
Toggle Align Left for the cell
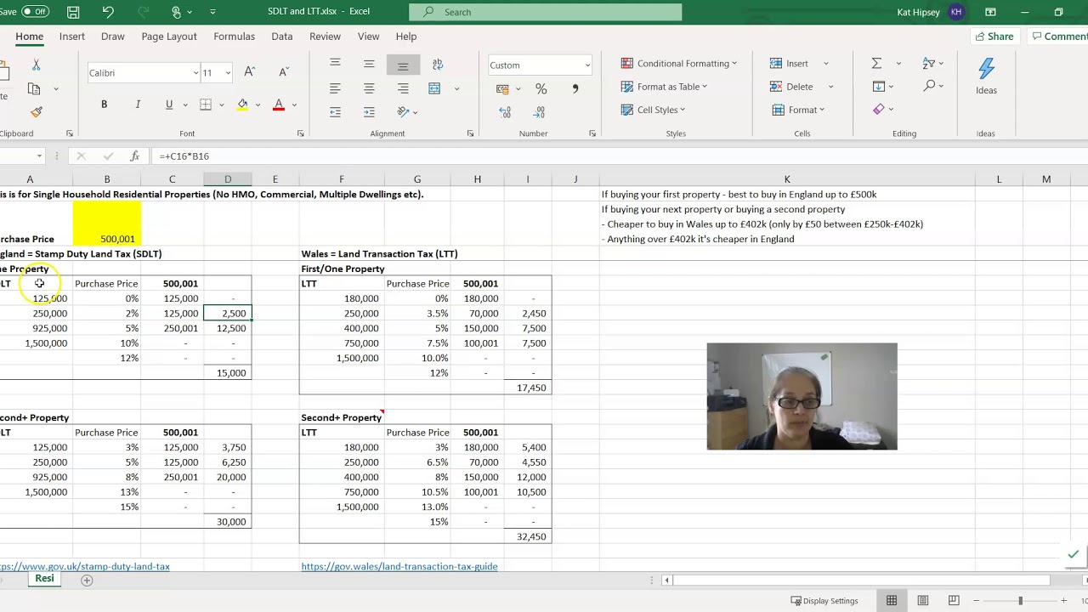pyautogui.click(x=335, y=88)
